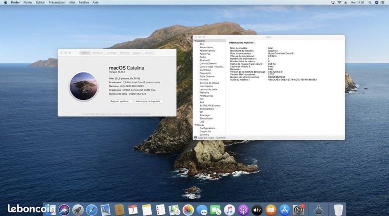
Task: Open Spotlight search magnifier icon
Action: tap(370, 2)
